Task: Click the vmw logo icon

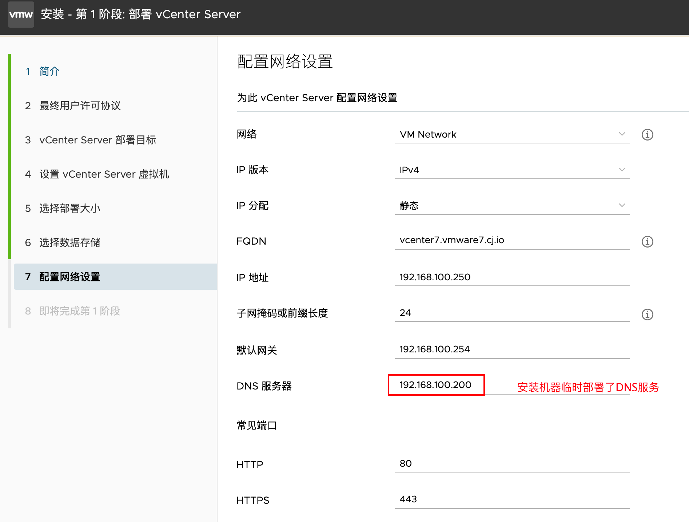Action: click(21, 15)
